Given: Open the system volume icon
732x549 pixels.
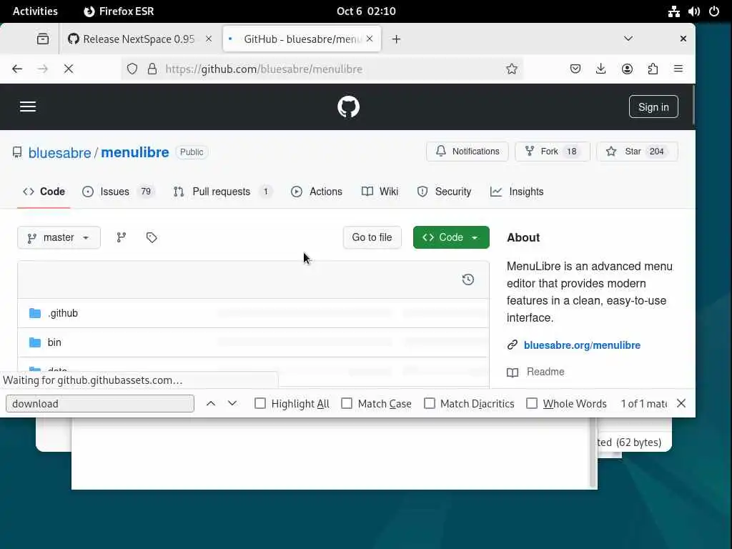Looking at the screenshot, I should click(x=693, y=11).
